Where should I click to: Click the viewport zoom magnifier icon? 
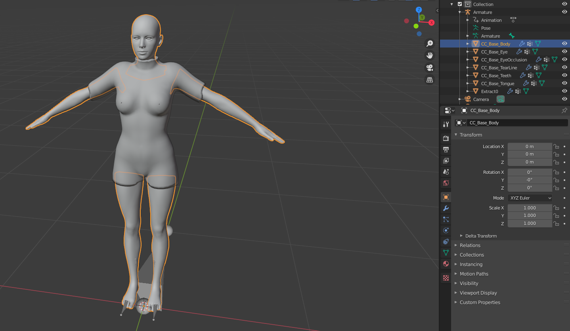point(430,44)
